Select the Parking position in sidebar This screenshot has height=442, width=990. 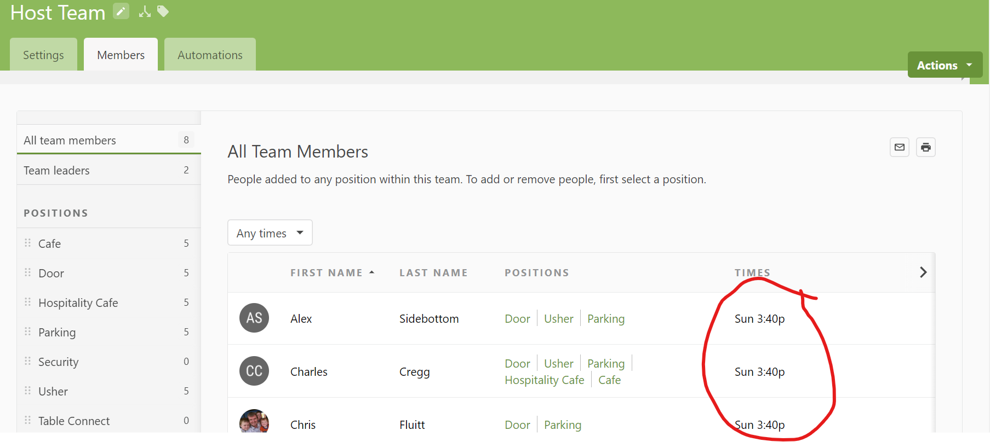[57, 333]
